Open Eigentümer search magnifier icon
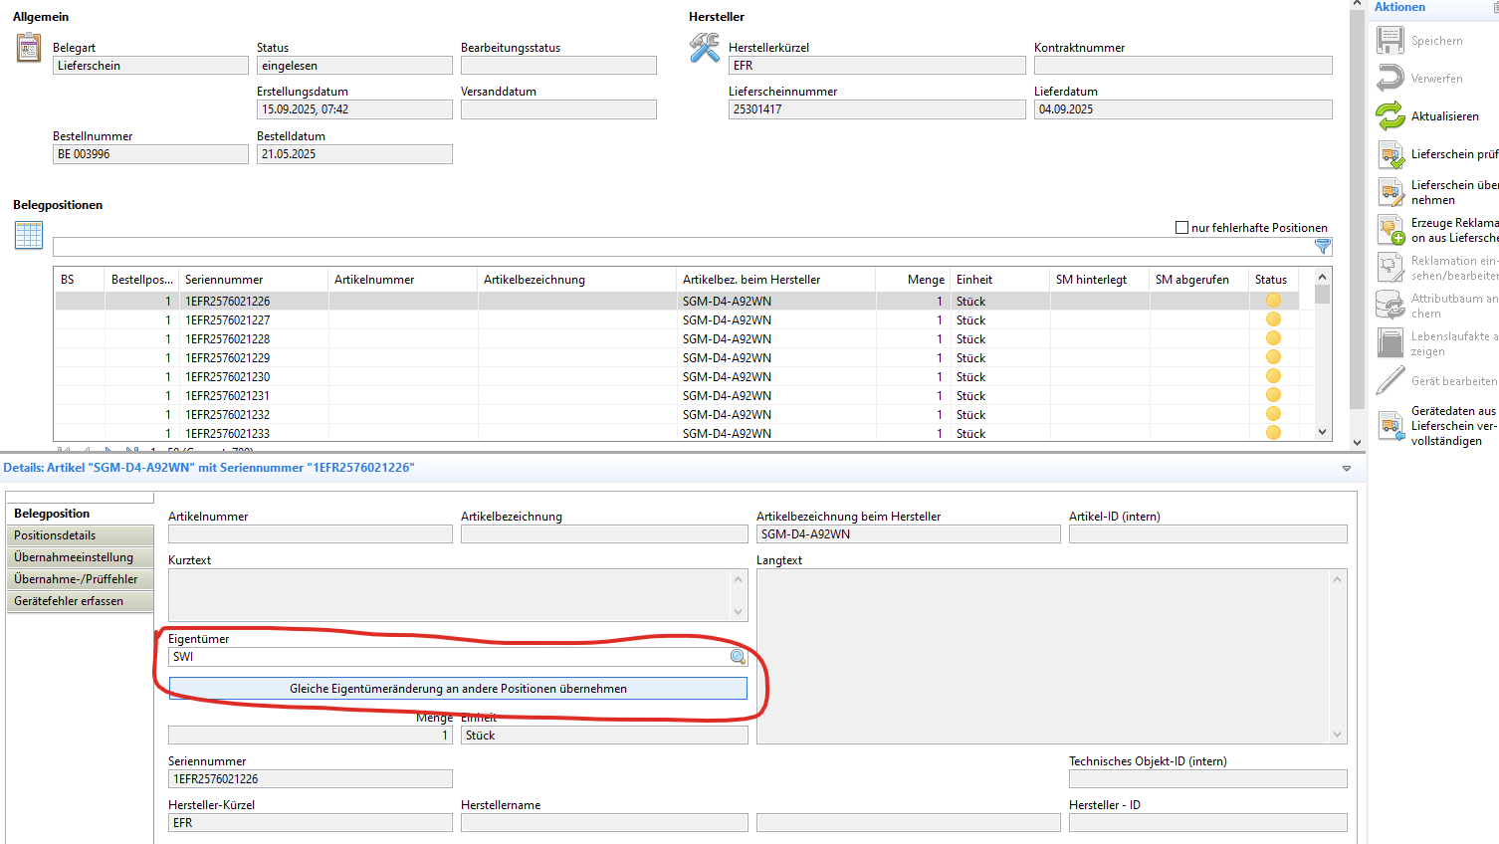This screenshot has width=1499, height=844. click(x=738, y=657)
